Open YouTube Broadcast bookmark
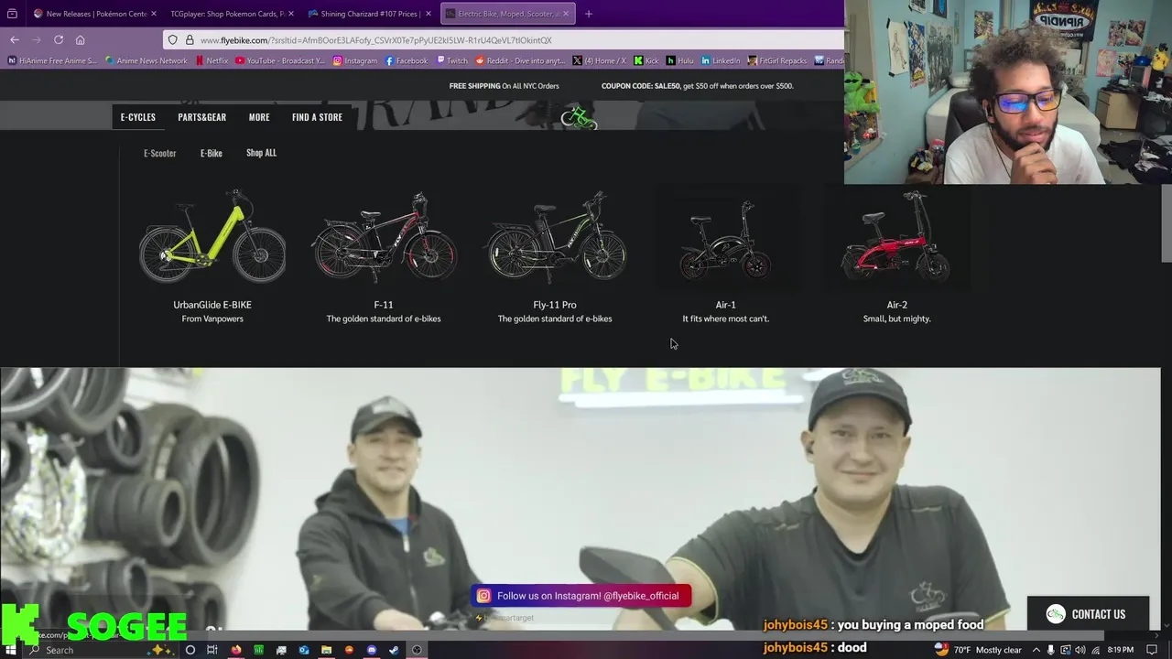The image size is (1172, 659). point(280,60)
